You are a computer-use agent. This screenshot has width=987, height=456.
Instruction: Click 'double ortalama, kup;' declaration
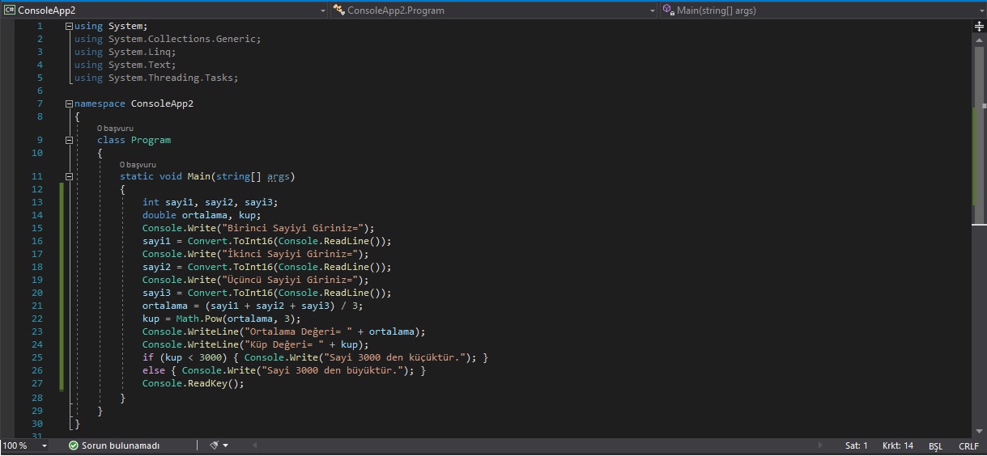click(x=202, y=215)
